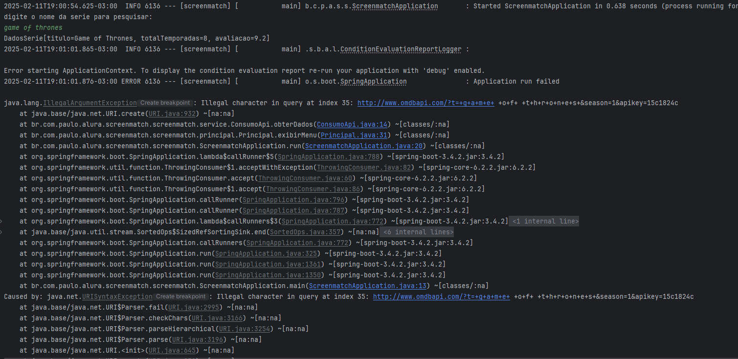This screenshot has width=738, height=359.
Task: Open SpringApplication.java:772 in callRunners frame
Action: 297,243
